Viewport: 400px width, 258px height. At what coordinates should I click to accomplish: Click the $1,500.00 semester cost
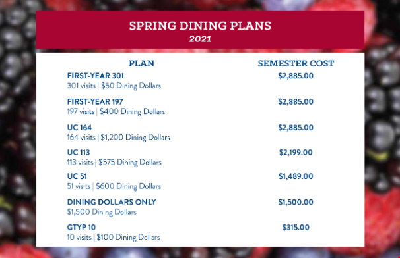click(296, 202)
